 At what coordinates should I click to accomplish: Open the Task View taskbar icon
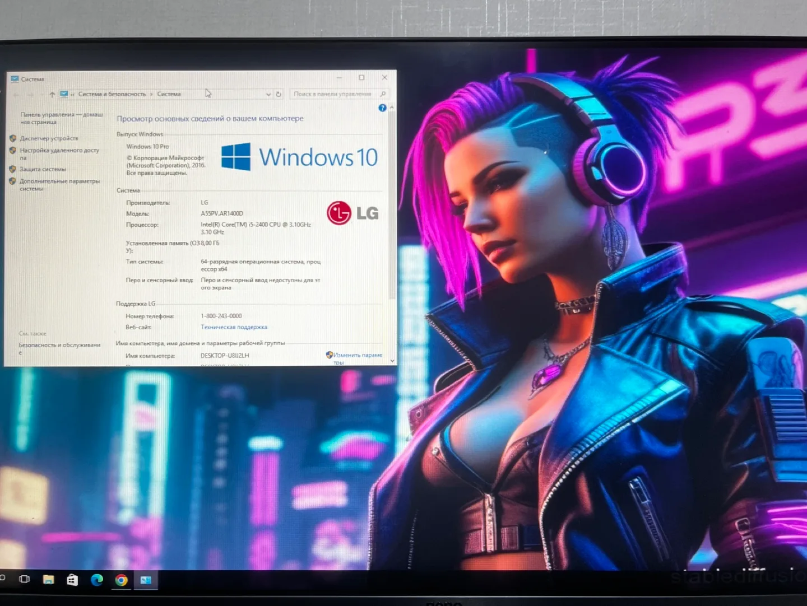[25, 579]
